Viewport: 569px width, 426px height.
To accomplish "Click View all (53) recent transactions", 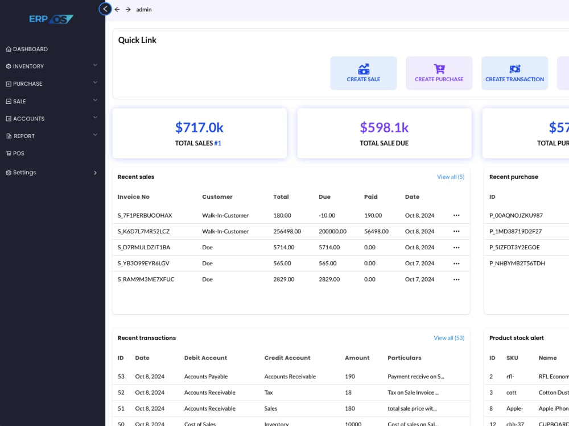I will (x=450, y=338).
